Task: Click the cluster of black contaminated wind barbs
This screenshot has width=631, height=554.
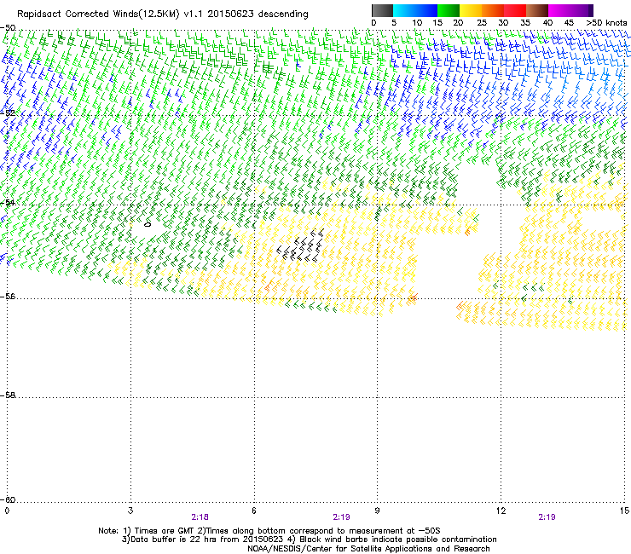Action: coord(301,245)
